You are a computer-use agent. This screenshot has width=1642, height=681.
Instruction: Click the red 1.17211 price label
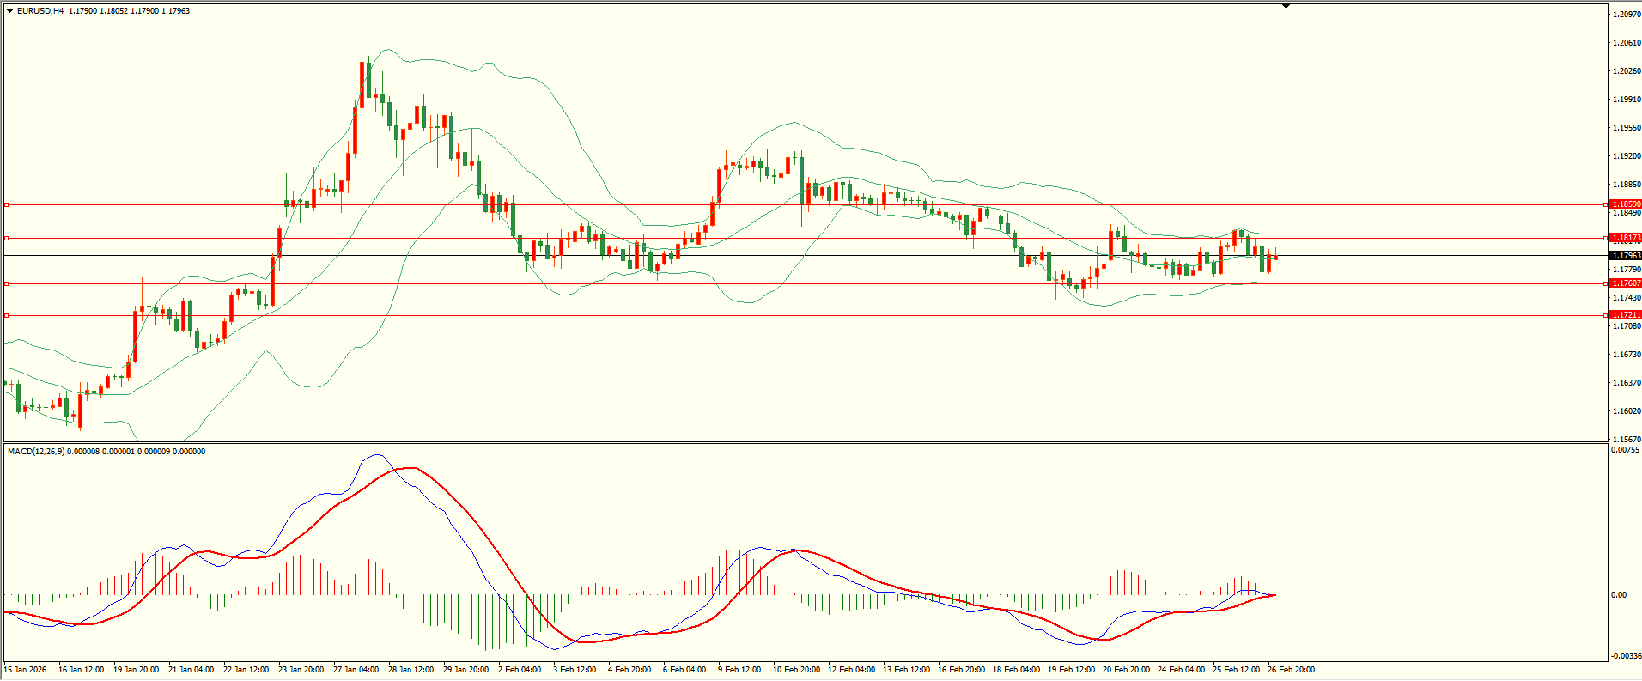(1625, 315)
